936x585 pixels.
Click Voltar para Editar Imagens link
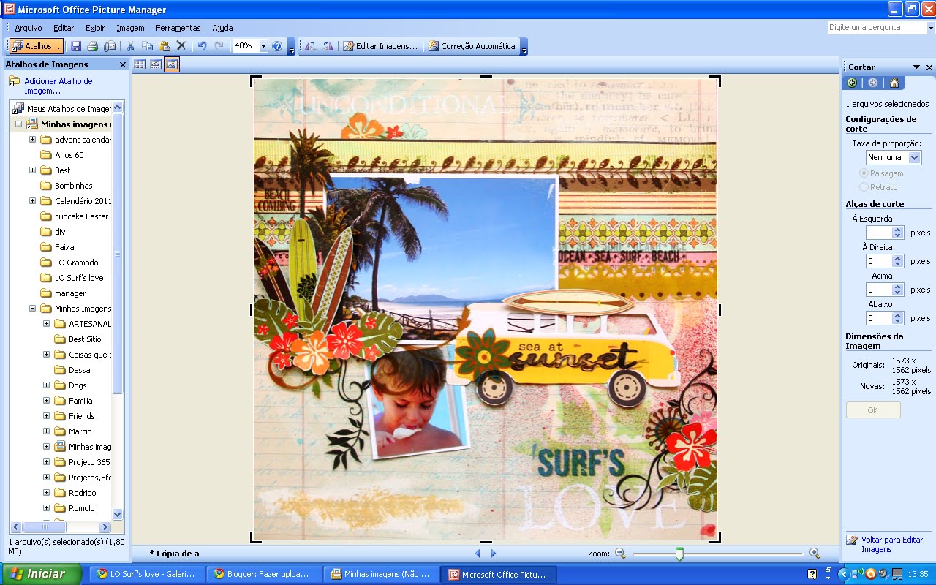coord(892,544)
